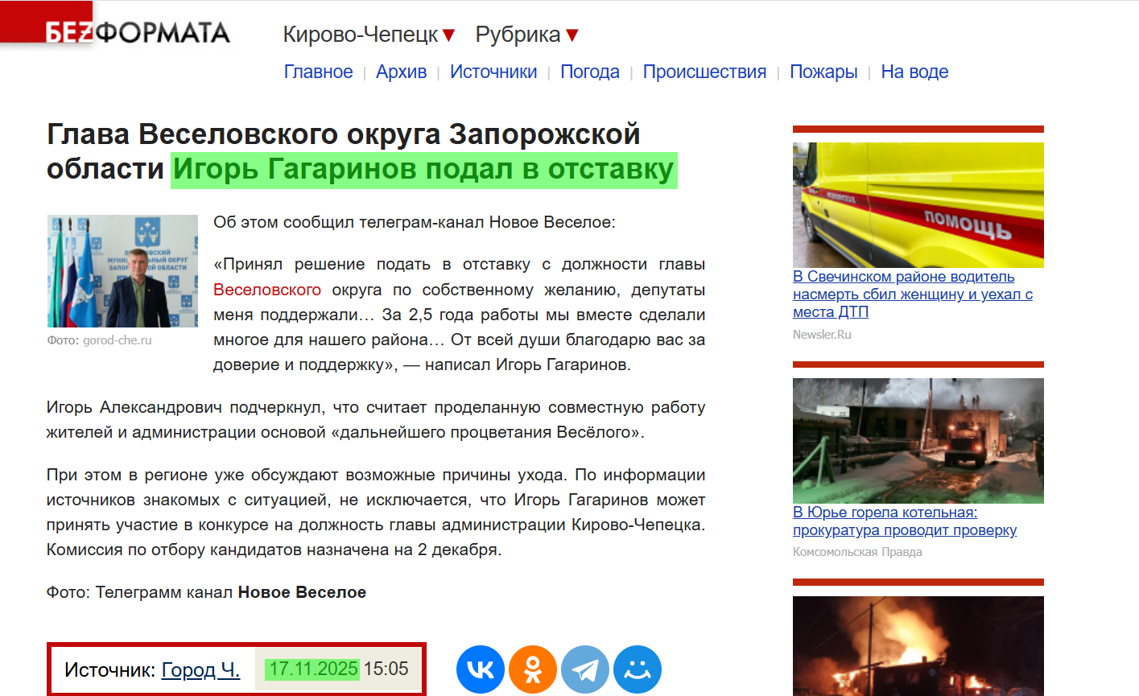Open the ambulance photo of the Svechinsky accident
Image resolution: width=1139 pixels, height=696 pixels.
(918, 204)
